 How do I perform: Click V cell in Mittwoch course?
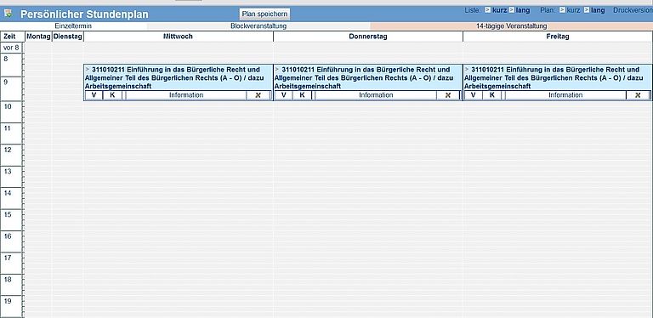[94, 95]
